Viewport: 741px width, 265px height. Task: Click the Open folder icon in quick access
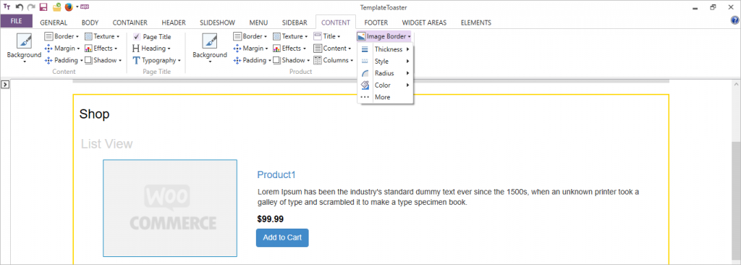coord(56,7)
